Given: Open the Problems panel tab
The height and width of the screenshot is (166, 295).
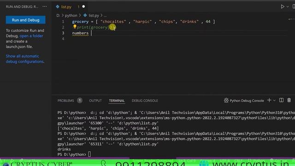Looking at the screenshot, I should [x=65, y=101].
